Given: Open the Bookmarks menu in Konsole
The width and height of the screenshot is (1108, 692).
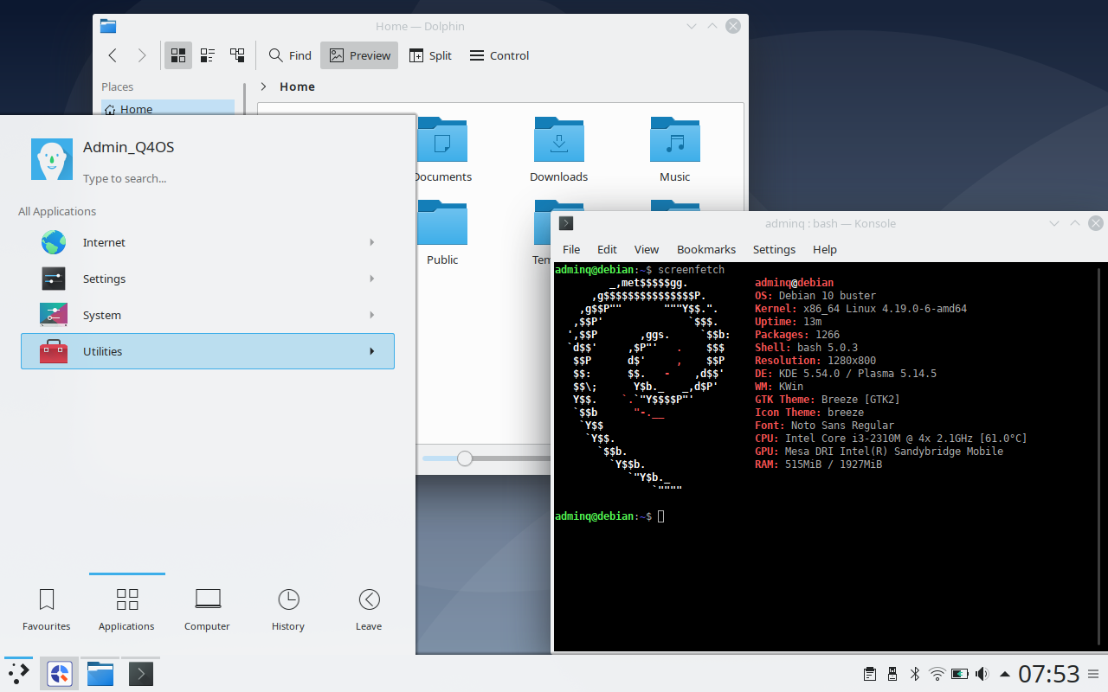Looking at the screenshot, I should click(705, 249).
